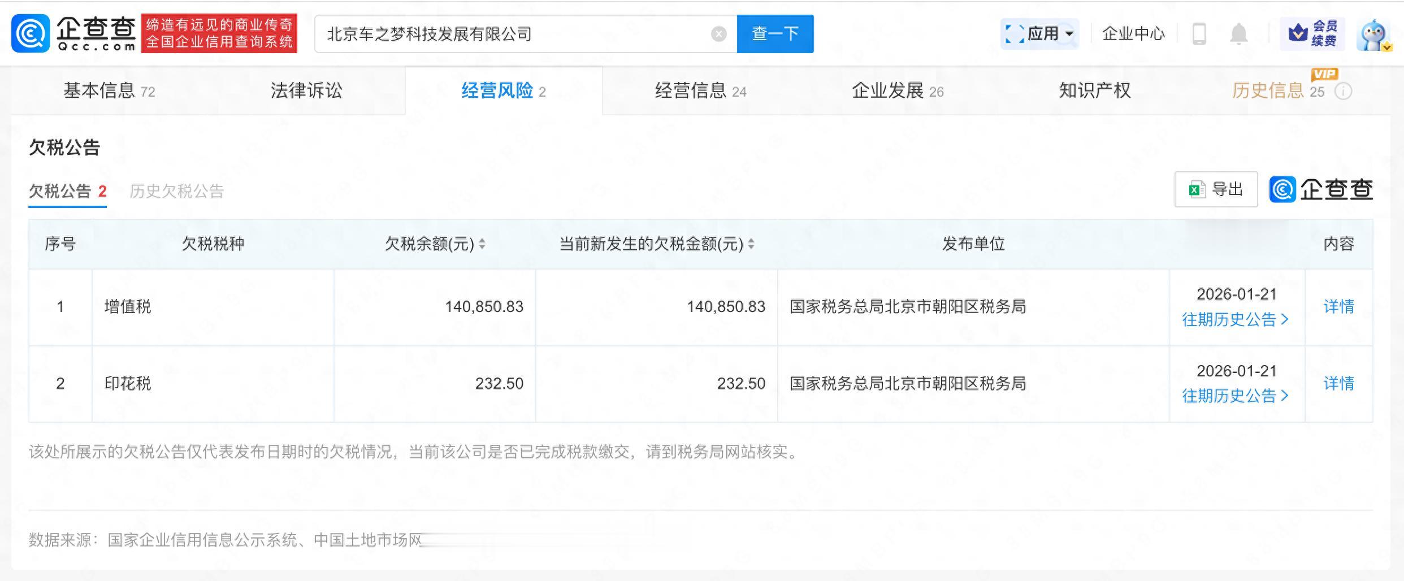Screen dimensions: 1404x581
Task: Open the 知识产权 tab
Action: pos(1095,91)
